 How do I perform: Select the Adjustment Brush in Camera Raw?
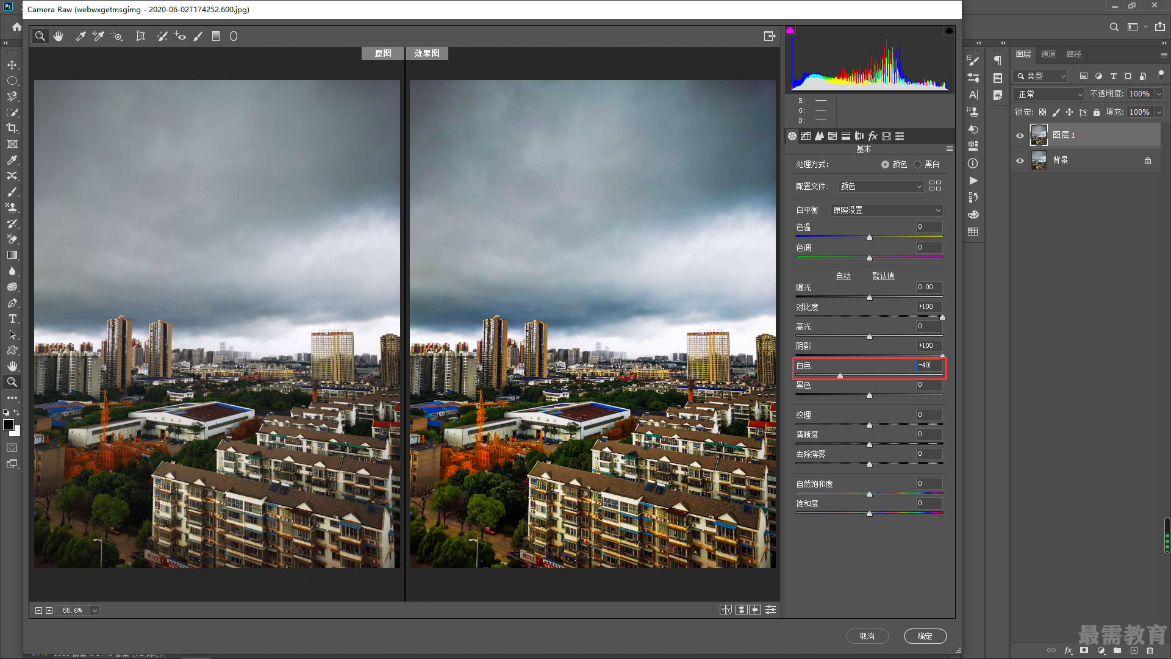198,36
